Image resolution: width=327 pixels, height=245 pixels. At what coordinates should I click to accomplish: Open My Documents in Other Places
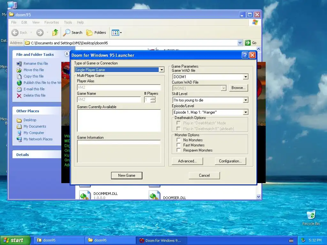[35, 126]
